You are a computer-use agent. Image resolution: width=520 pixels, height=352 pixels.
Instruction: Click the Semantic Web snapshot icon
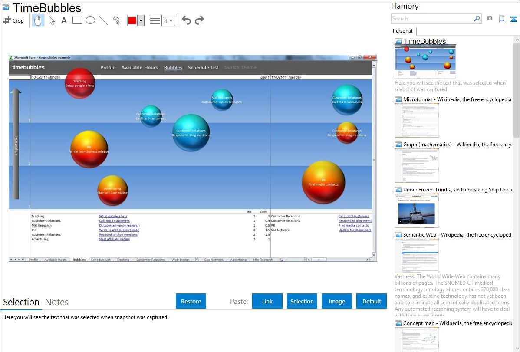pos(398,235)
